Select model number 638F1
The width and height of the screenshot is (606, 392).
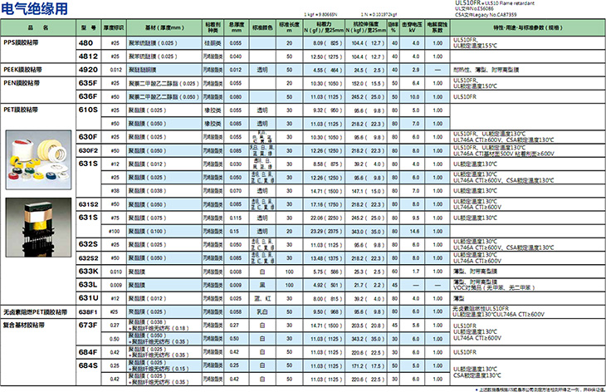[88, 311]
